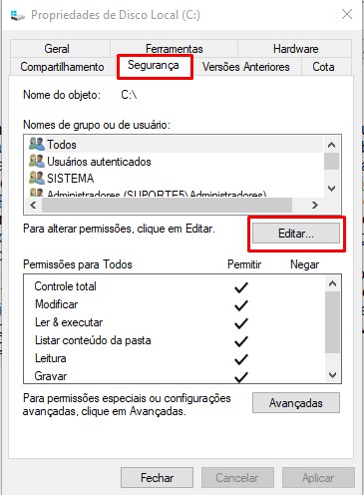
Task: Click the Editar... button
Action: pyautogui.click(x=296, y=234)
